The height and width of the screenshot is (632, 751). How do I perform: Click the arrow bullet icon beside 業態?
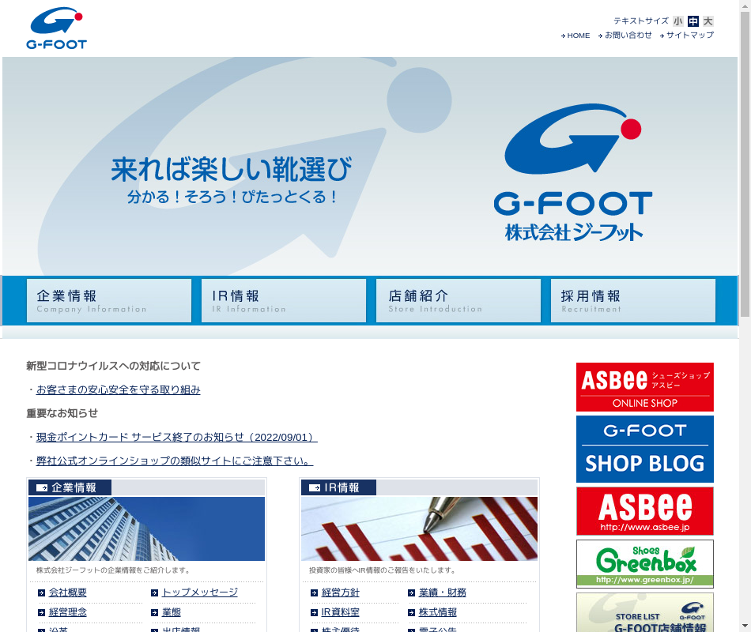pos(155,612)
